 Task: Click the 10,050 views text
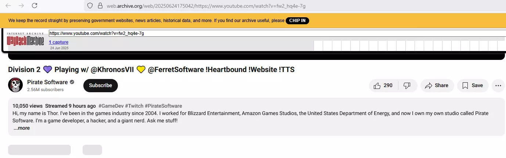28,106
